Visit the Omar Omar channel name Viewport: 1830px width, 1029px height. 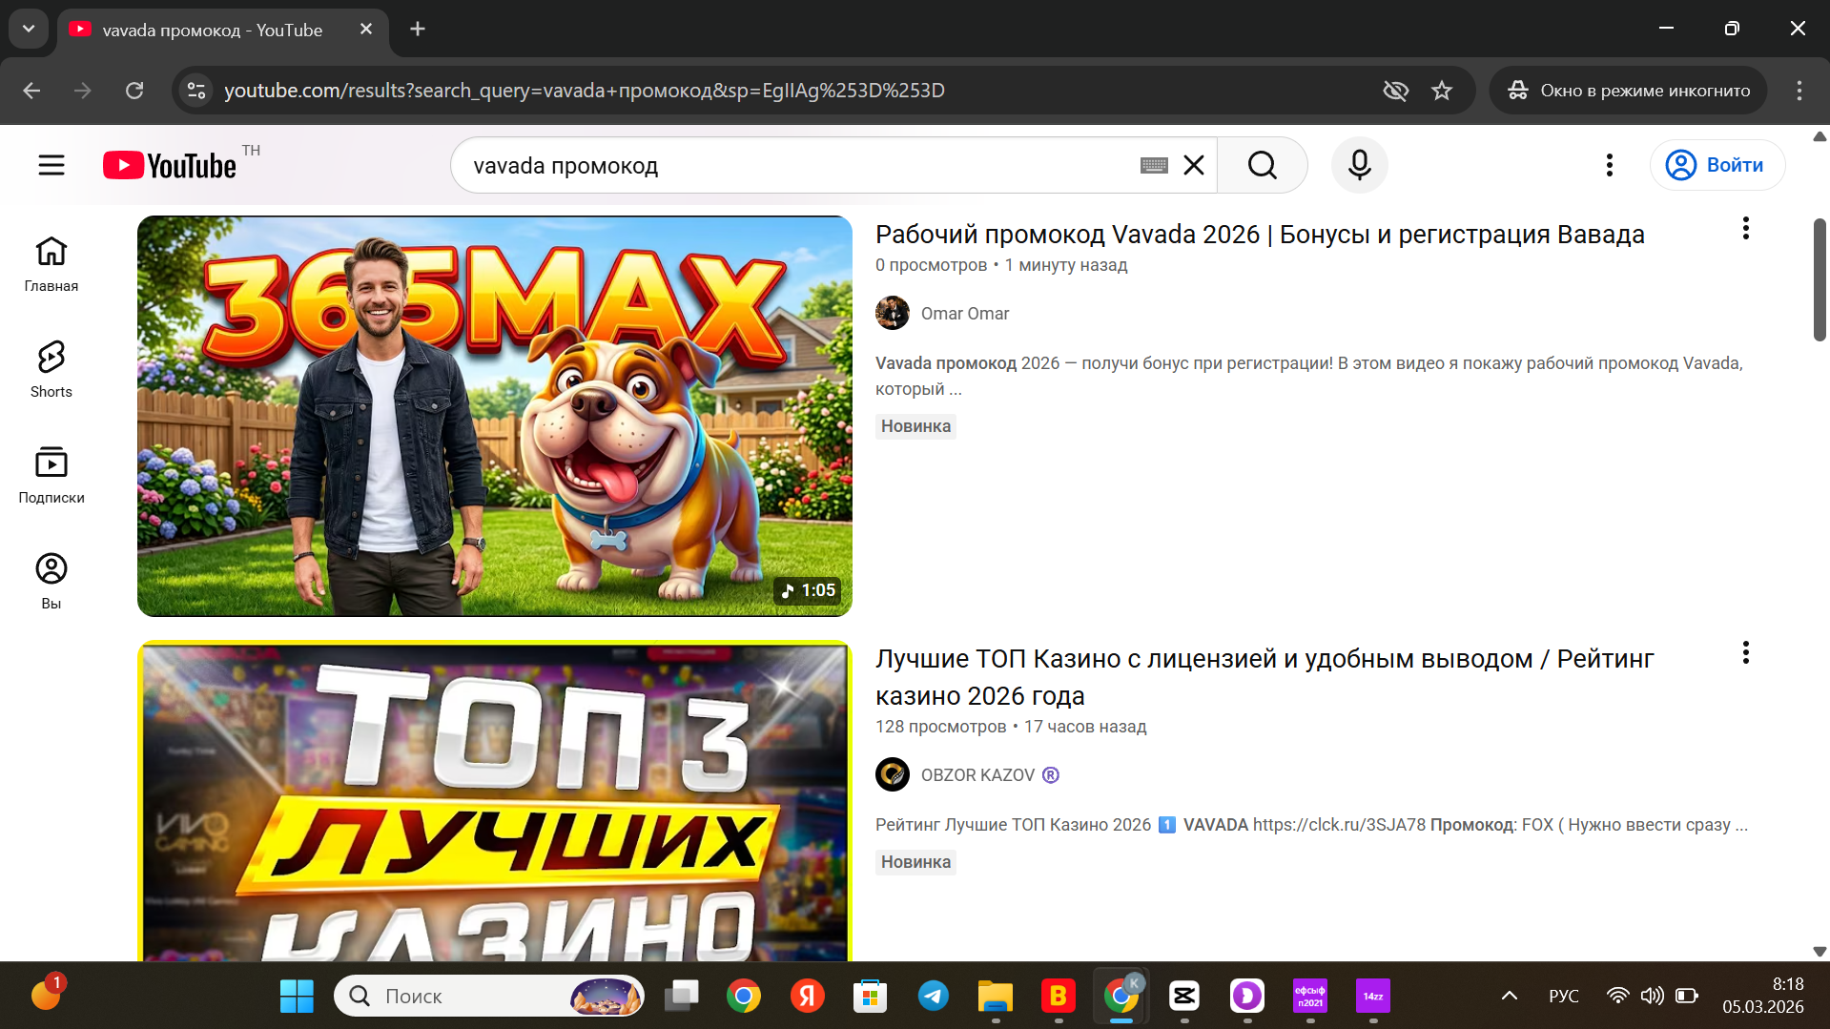click(965, 314)
